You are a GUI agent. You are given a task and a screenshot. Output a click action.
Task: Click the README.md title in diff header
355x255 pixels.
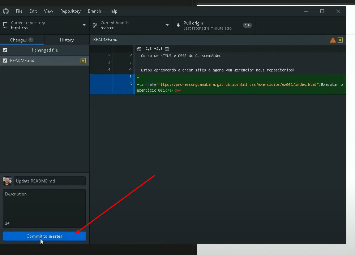click(105, 40)
